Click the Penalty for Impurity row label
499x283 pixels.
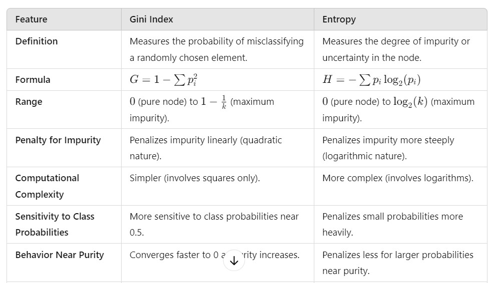click(58, 140)
